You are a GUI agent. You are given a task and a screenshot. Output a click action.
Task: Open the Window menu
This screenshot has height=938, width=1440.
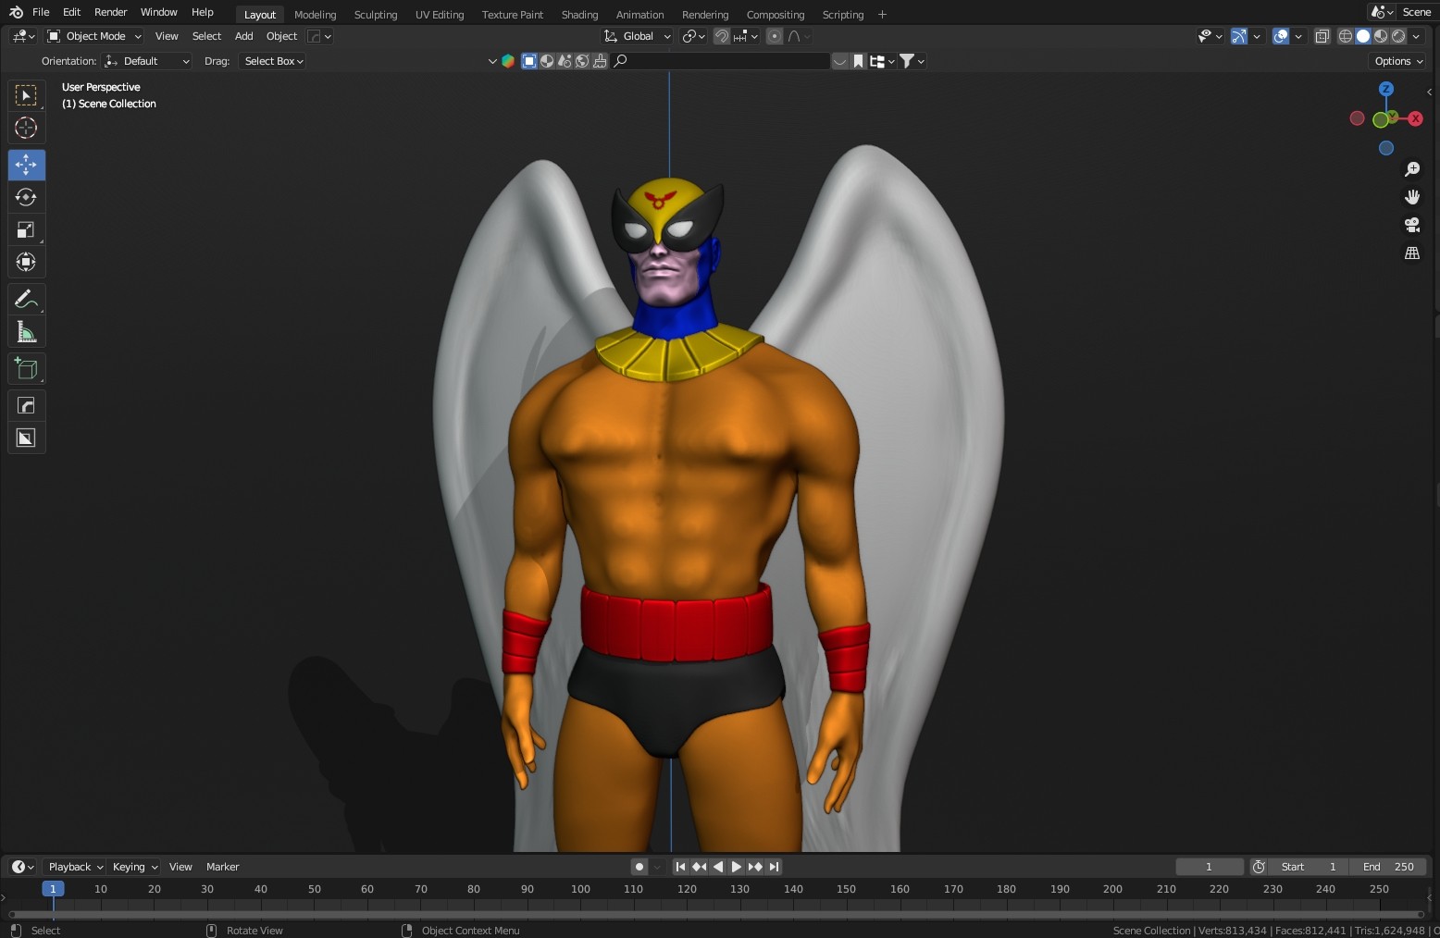click(x=158, y=12)
